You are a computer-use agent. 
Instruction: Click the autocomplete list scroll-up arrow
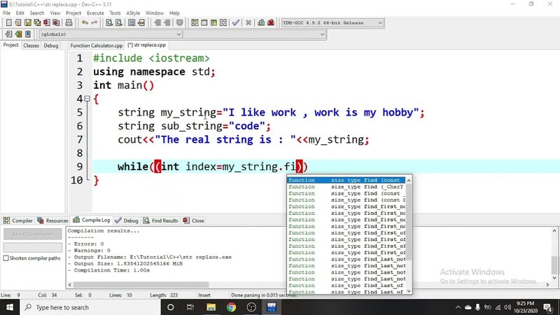pyautogui.click(x=409, y=181)
